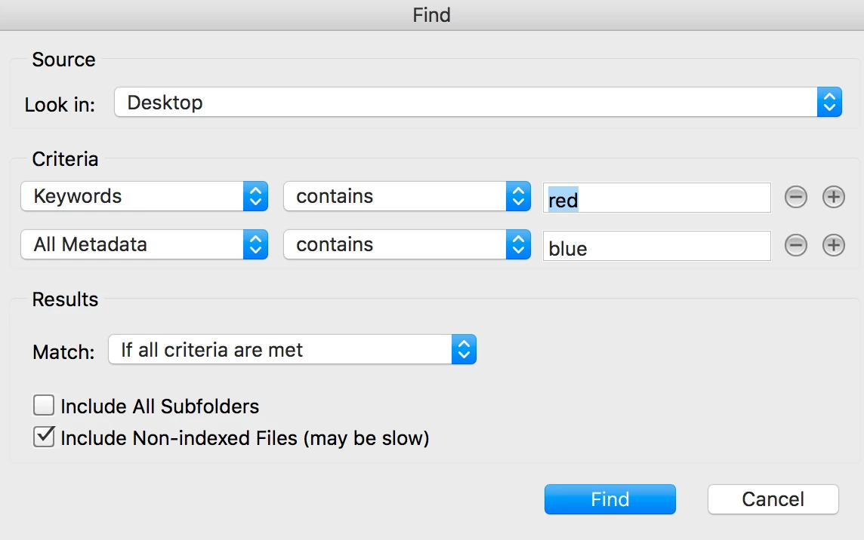Open the Keywords criteria field dropdown
The height and width of the screenshot is (540, 864).
[x=144, y=197]
